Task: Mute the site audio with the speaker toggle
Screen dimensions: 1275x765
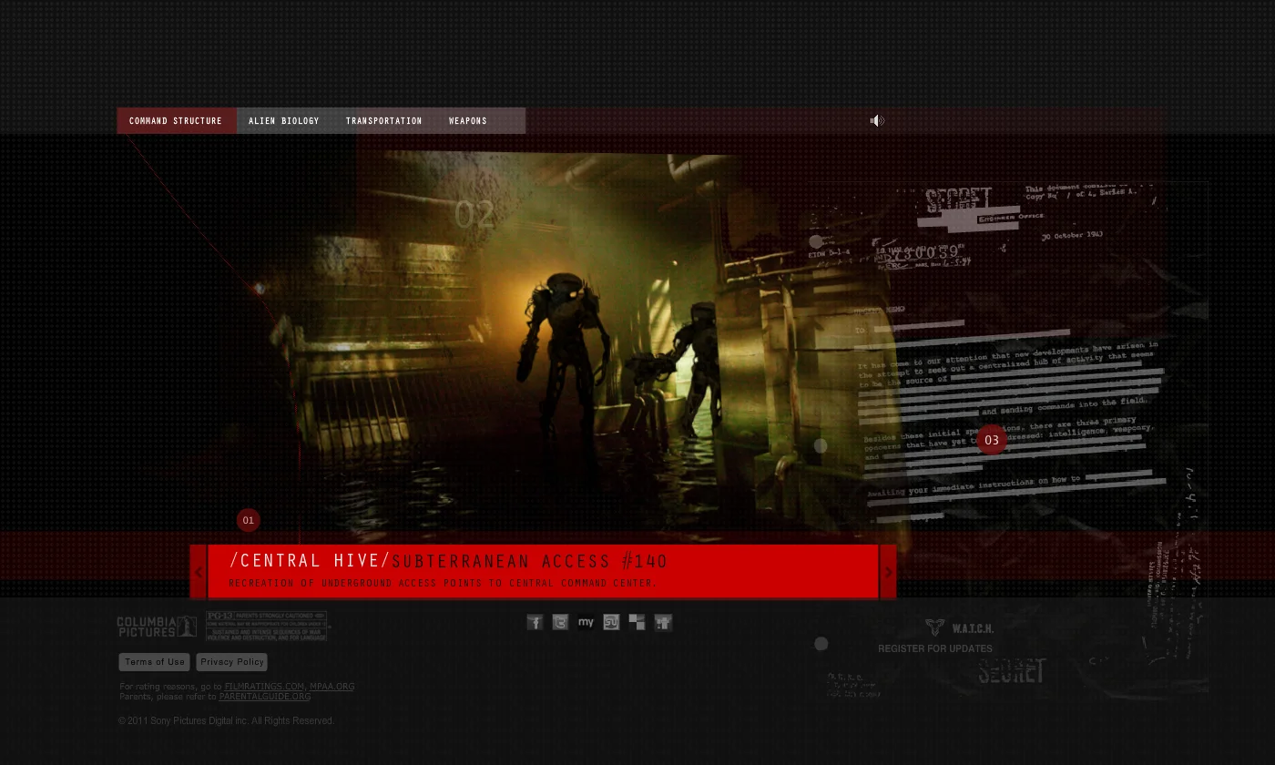Action: 877,120
